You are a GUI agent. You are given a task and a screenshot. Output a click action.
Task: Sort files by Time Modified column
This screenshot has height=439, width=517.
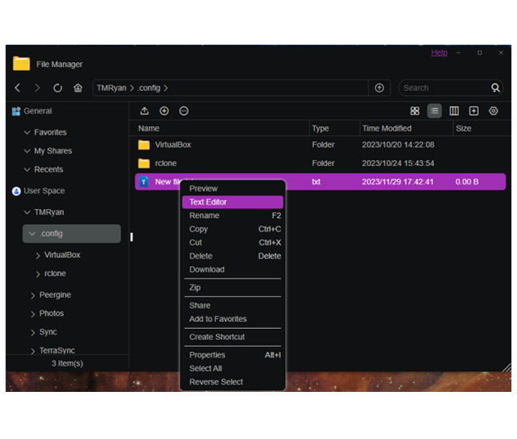pyautogui.click(x=387, y=129)
